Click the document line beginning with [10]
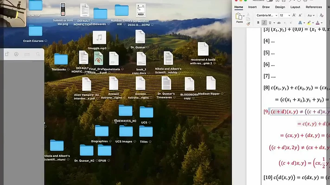 (297, 178)
